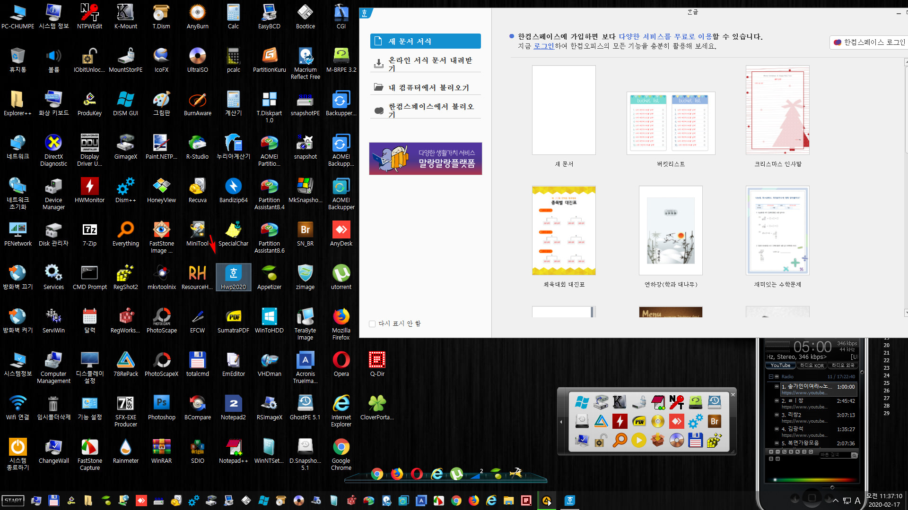The height and width of the screenshot is (510, 908).
Task: Collapse the Radio playlist group
Action: point(771,376)
